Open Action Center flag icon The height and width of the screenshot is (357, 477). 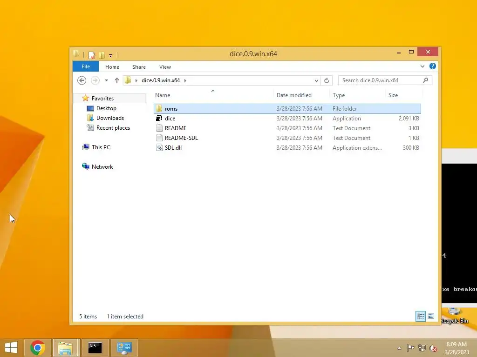[410, 348]
